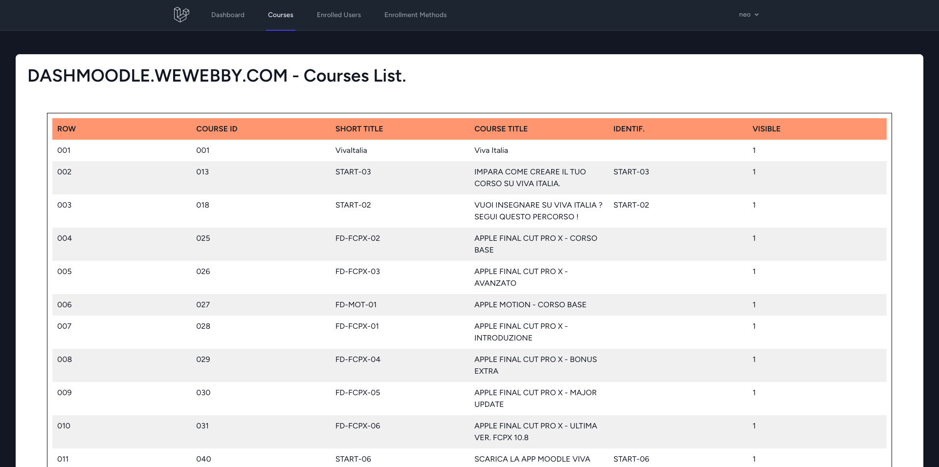Click row number 010 cell
Image resolution: width=939 pixels, height=467 pixels.
point(64,426)
